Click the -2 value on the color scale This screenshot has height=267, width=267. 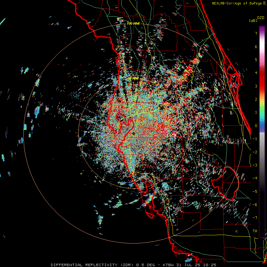click(255, 152)
